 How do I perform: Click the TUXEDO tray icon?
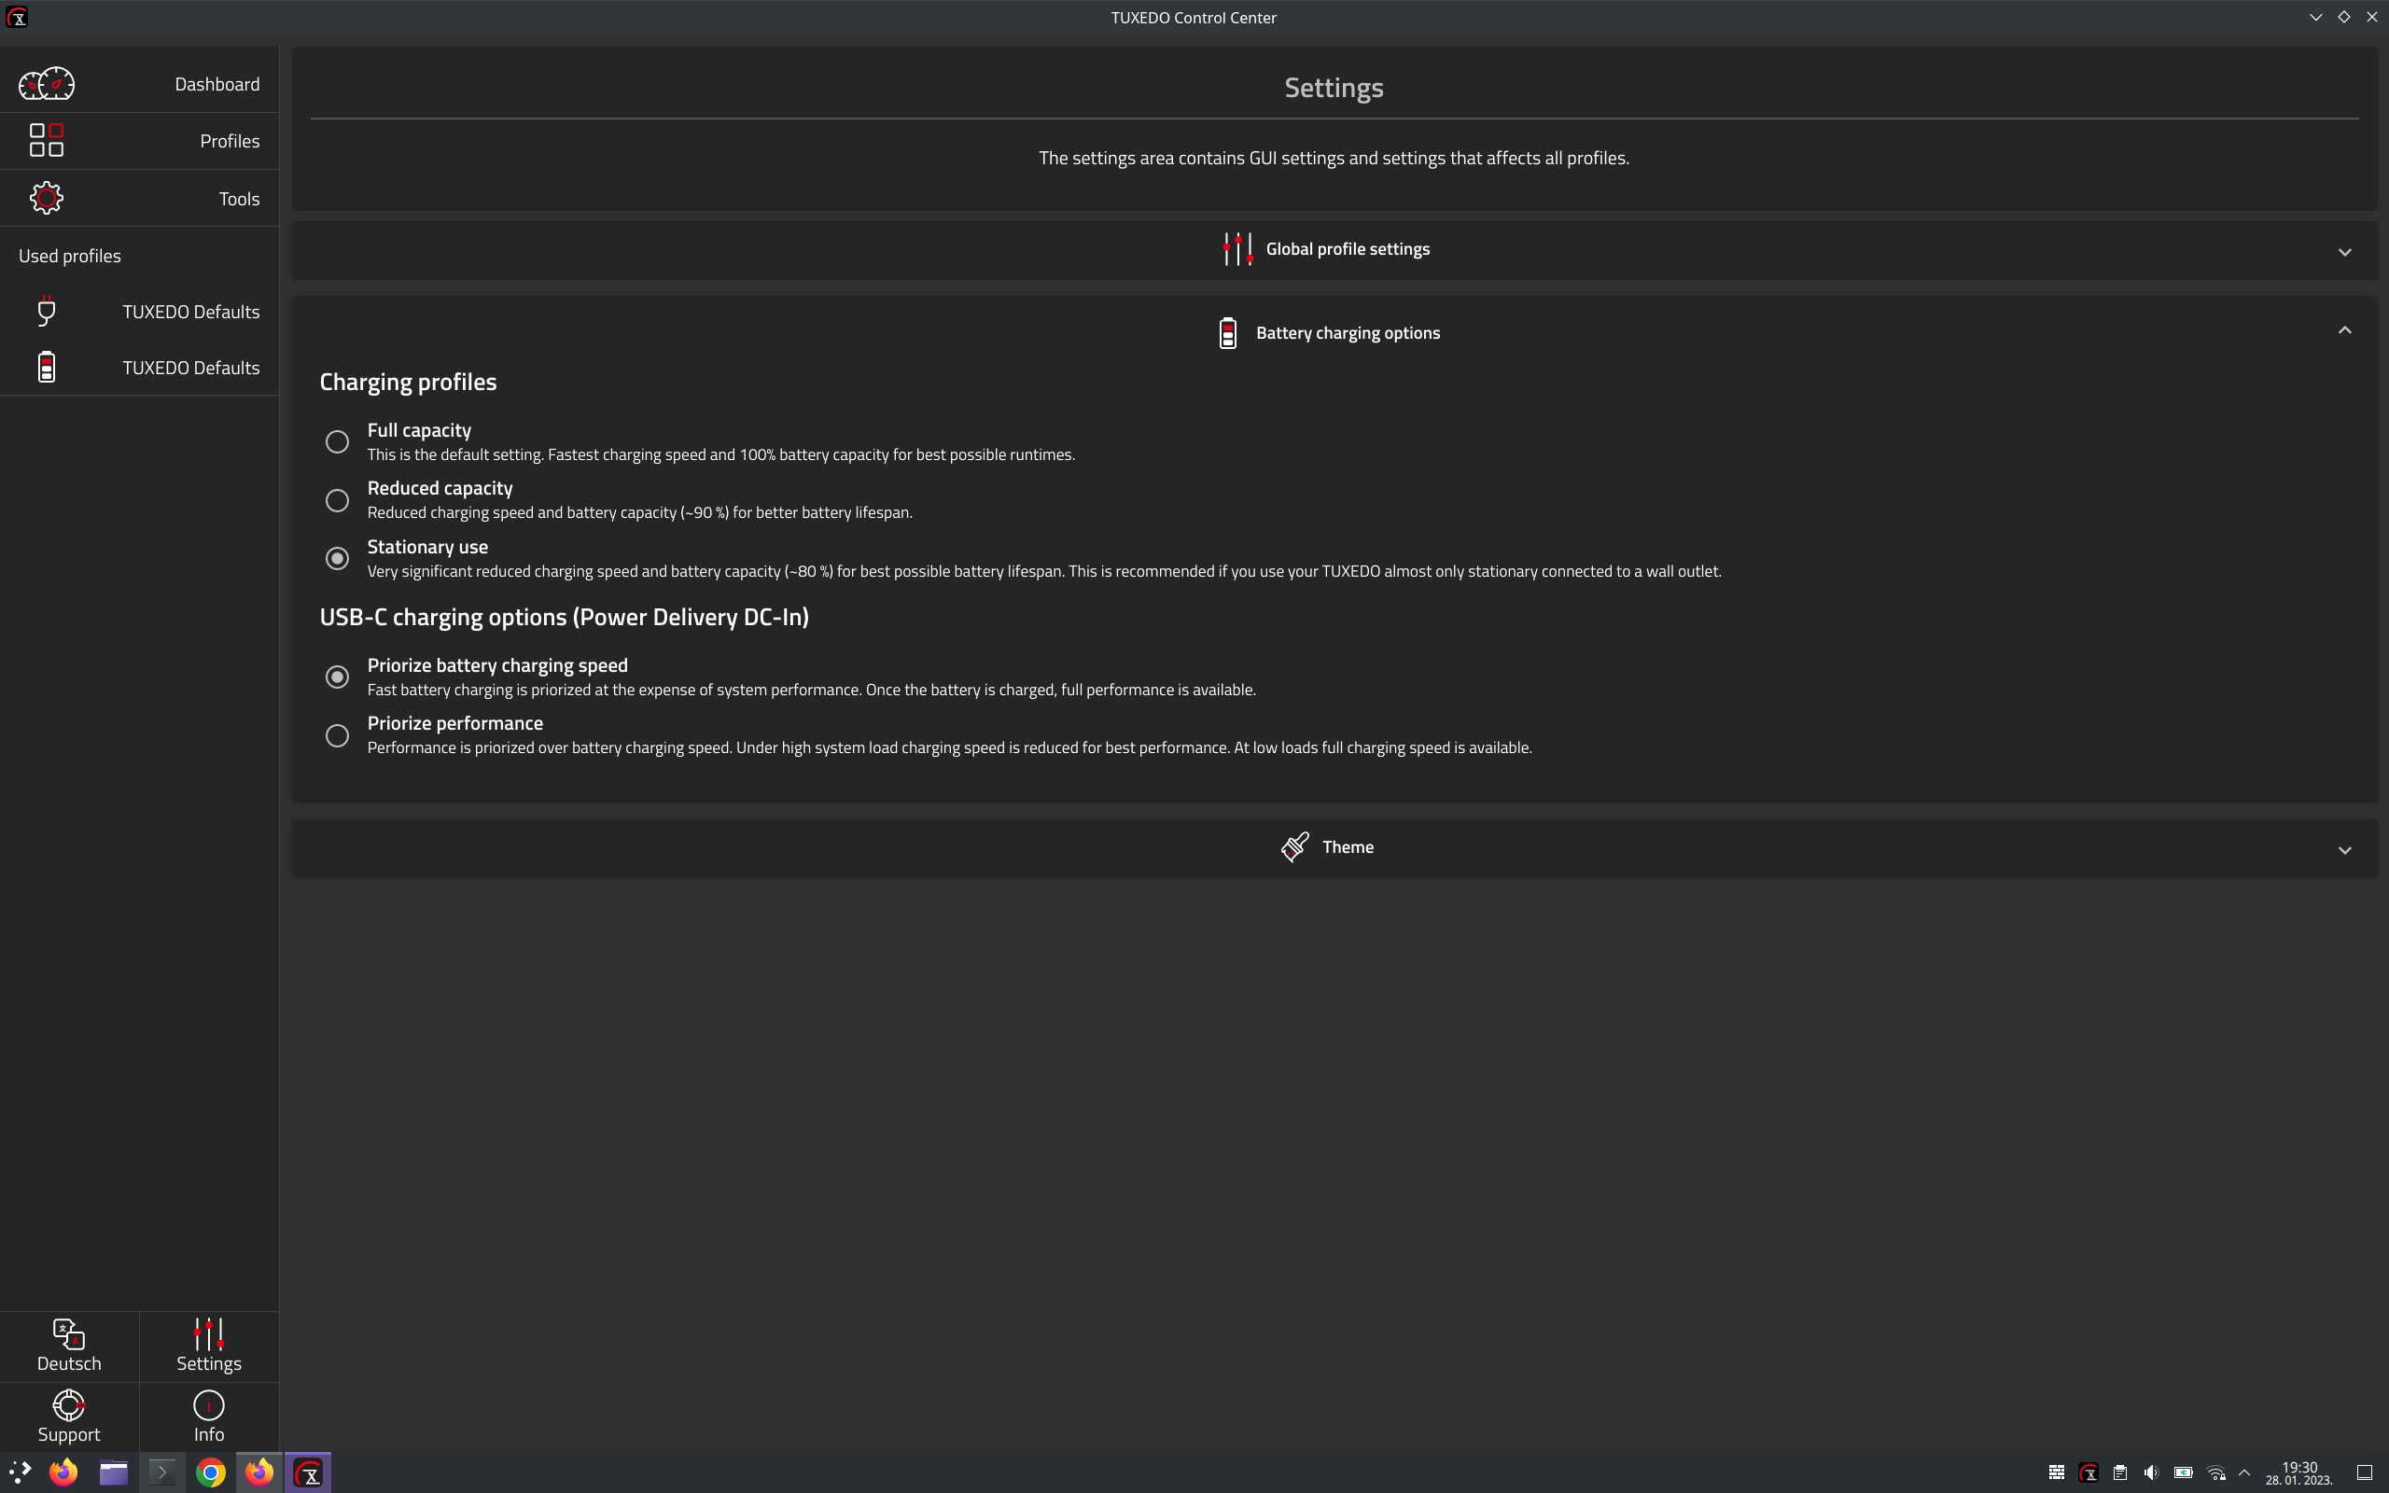tap(2088, 1472)
